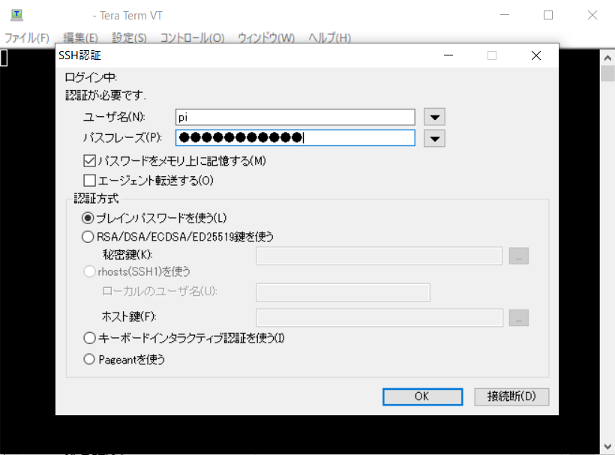Image resolution: width=615 pixels, height=455 pixels.
Task: Browse for a host key file
Action: pos(518,317)
